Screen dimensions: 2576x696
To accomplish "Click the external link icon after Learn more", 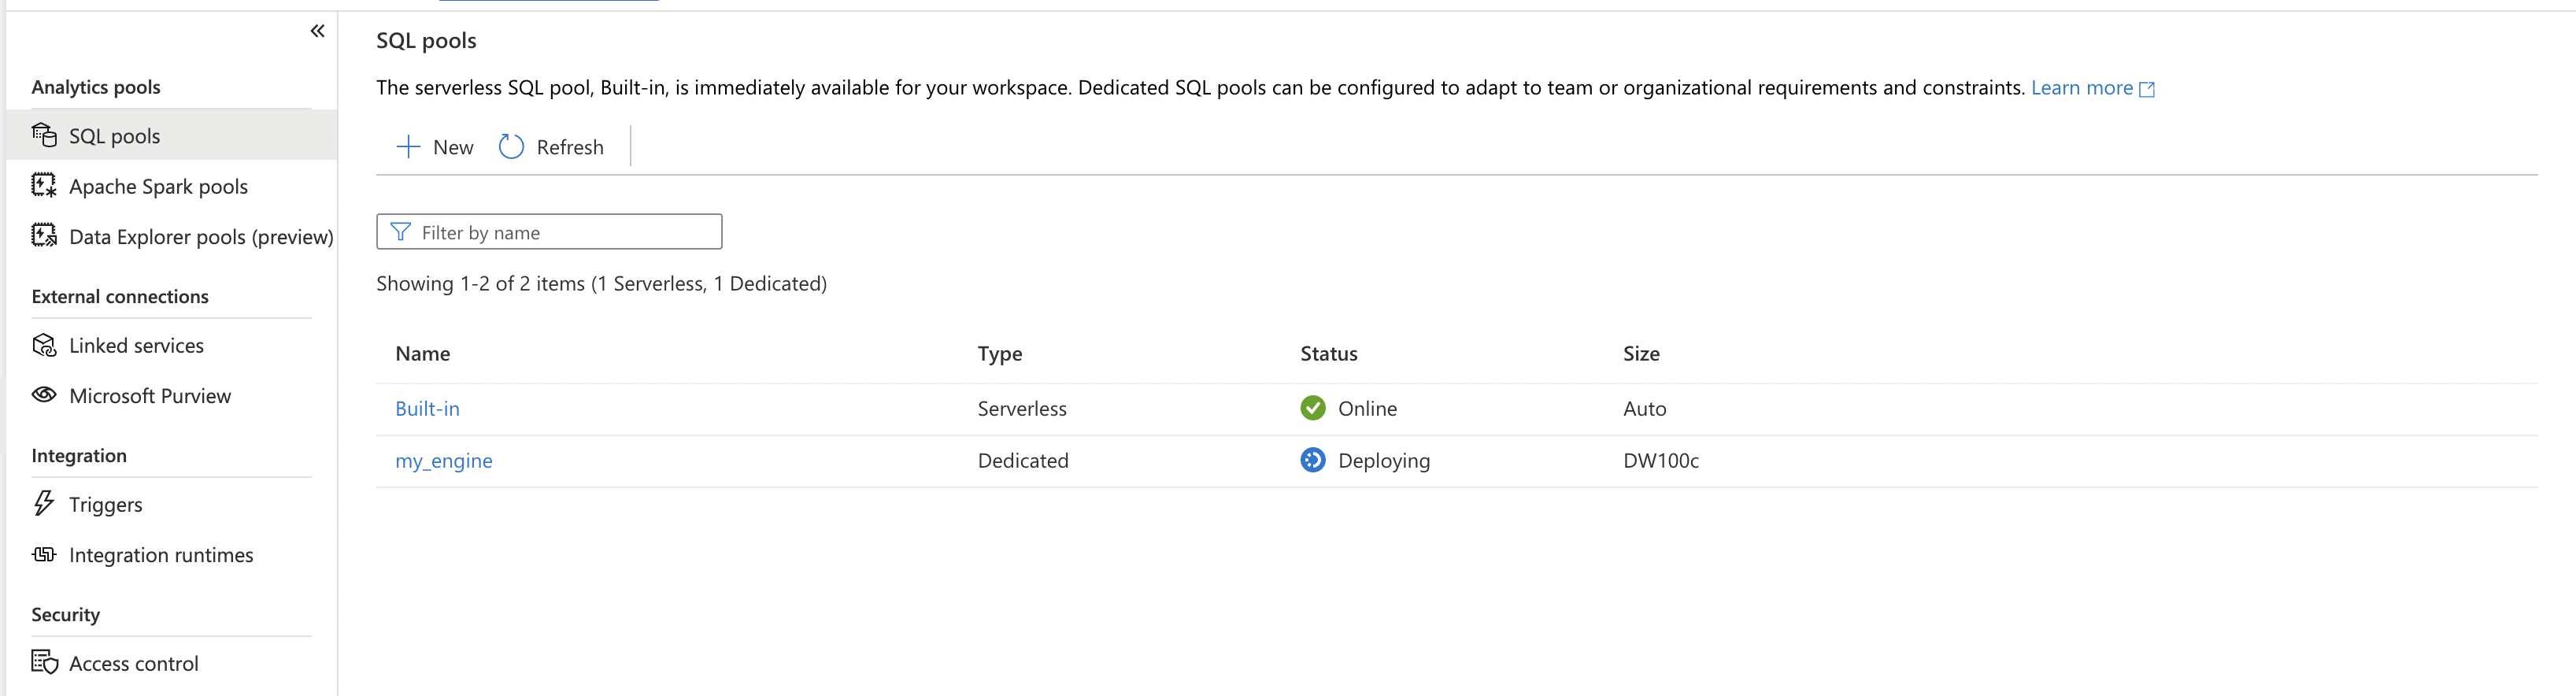I will (2146, 90).
